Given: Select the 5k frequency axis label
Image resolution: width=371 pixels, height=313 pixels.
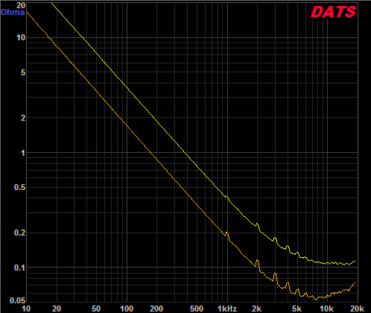Looking at the screenshot, I should (x=297, y=309).
